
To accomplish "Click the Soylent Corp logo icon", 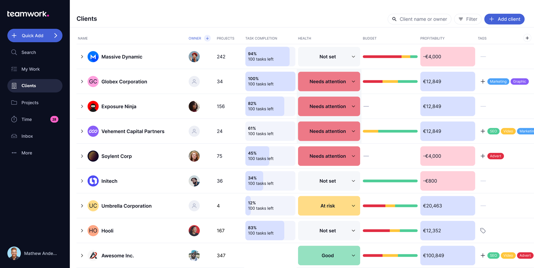I will 93,156.
